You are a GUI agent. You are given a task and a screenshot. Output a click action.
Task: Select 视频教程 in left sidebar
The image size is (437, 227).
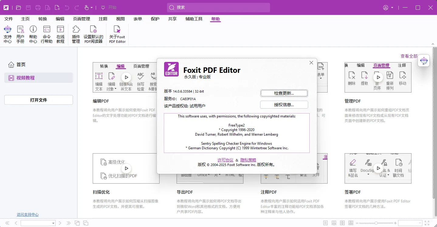pos(39,78)
